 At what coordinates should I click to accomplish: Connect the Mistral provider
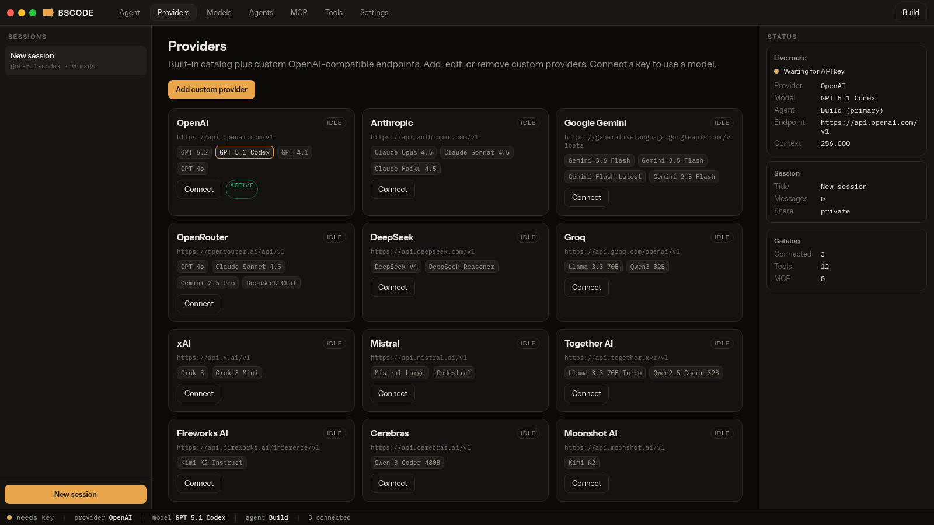[x=393, y=393]
